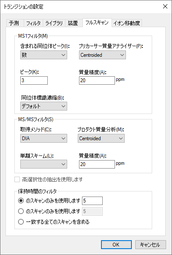This screenshot has height=255, width=172.
Task: Select the first のスキャンのみを使用します radio button
Action: click(21, 201)
